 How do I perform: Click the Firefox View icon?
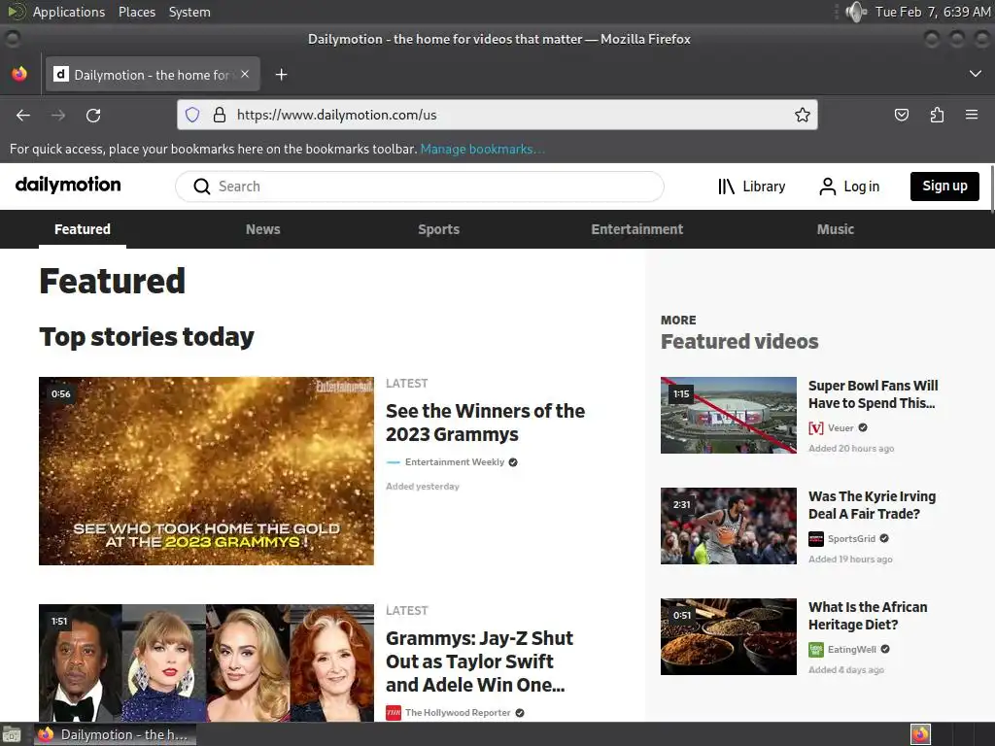pos(19,74)
